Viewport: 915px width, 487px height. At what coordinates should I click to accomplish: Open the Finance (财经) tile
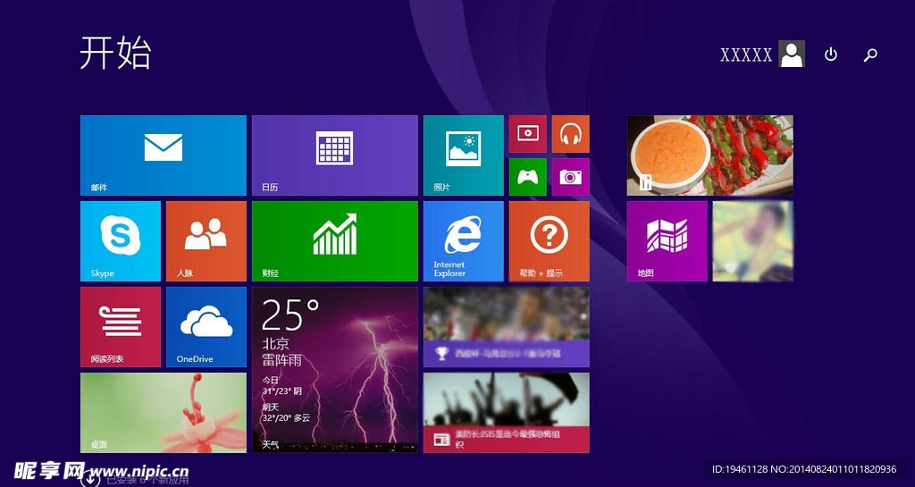(x=334, y=240)
